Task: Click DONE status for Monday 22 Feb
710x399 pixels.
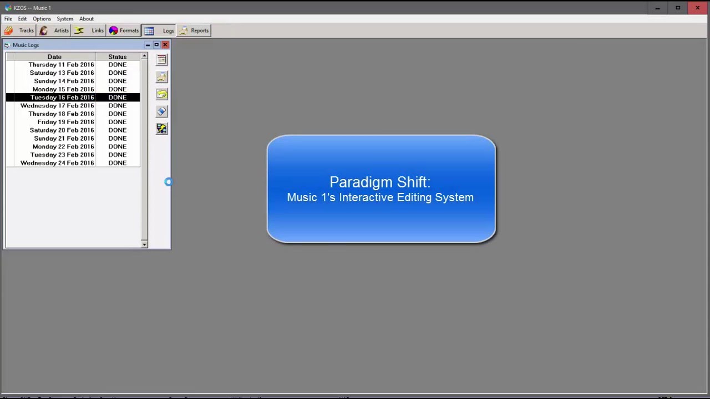Action: (117, 147)
